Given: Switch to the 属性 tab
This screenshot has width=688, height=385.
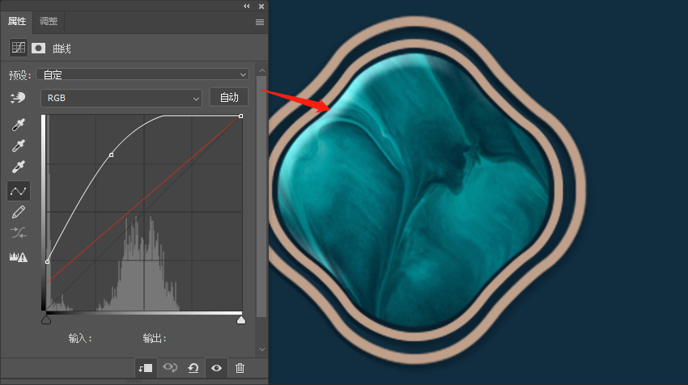Looking at the screenshot, I should (17, 21).
